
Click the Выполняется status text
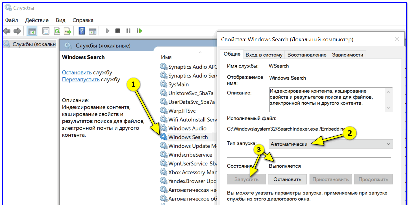(285, 166)
